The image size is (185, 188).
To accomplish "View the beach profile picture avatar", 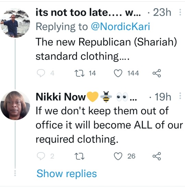I will pyautogui.click(x=15, y=23).
